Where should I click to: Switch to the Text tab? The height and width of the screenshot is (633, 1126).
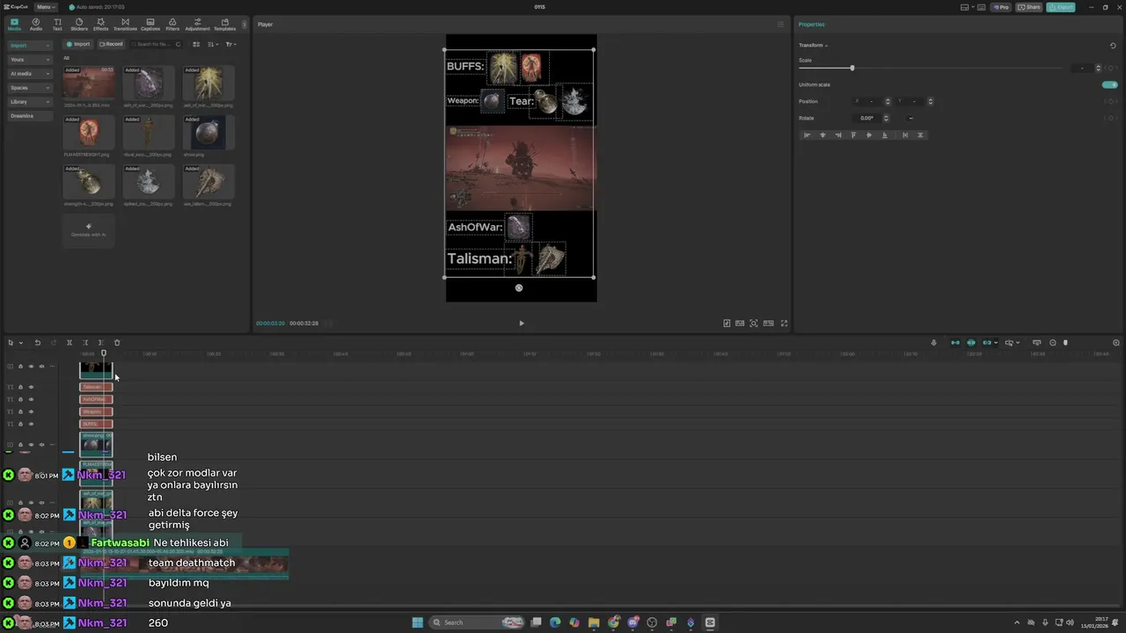tap(57, 24)
